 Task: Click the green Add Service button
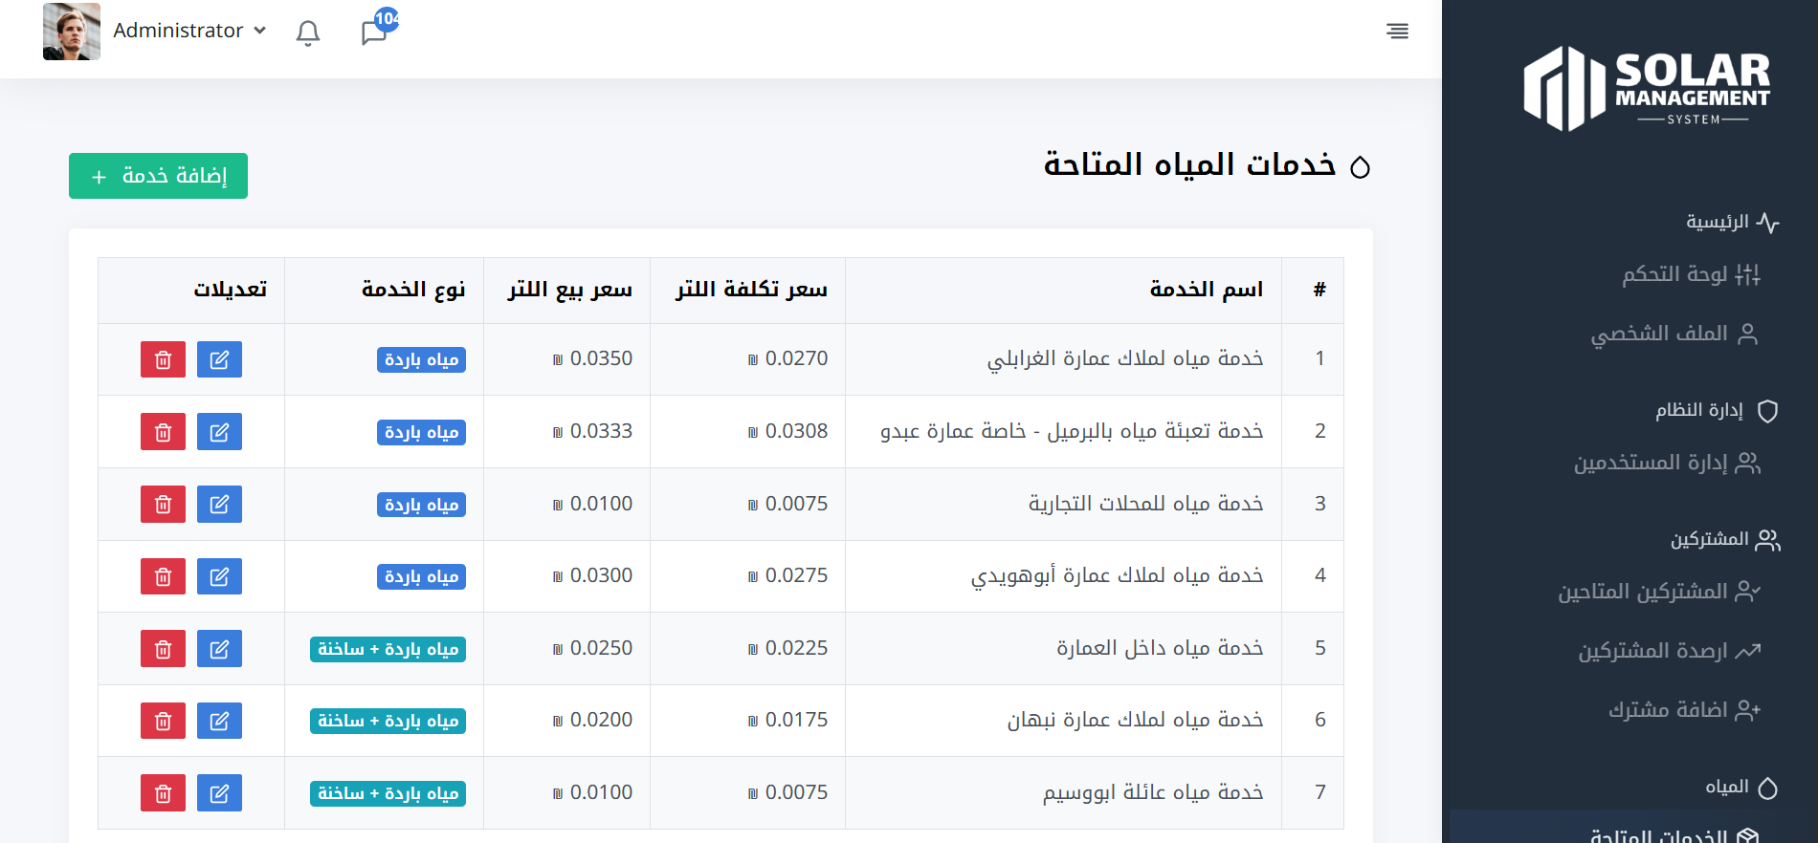158,176
